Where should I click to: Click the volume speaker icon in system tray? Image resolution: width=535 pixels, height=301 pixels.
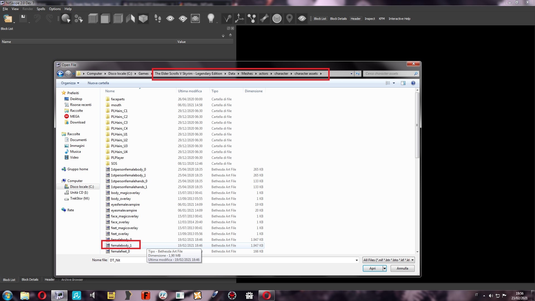[491, 296]
